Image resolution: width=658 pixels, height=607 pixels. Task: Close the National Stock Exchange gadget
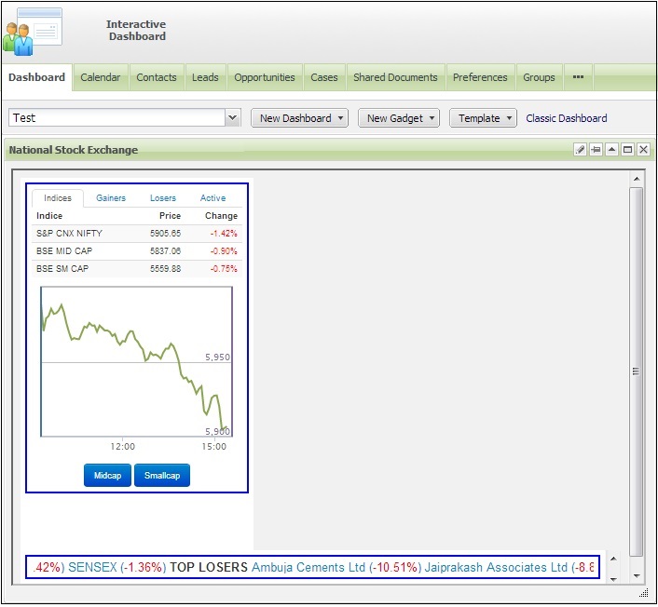coord(643,149)
